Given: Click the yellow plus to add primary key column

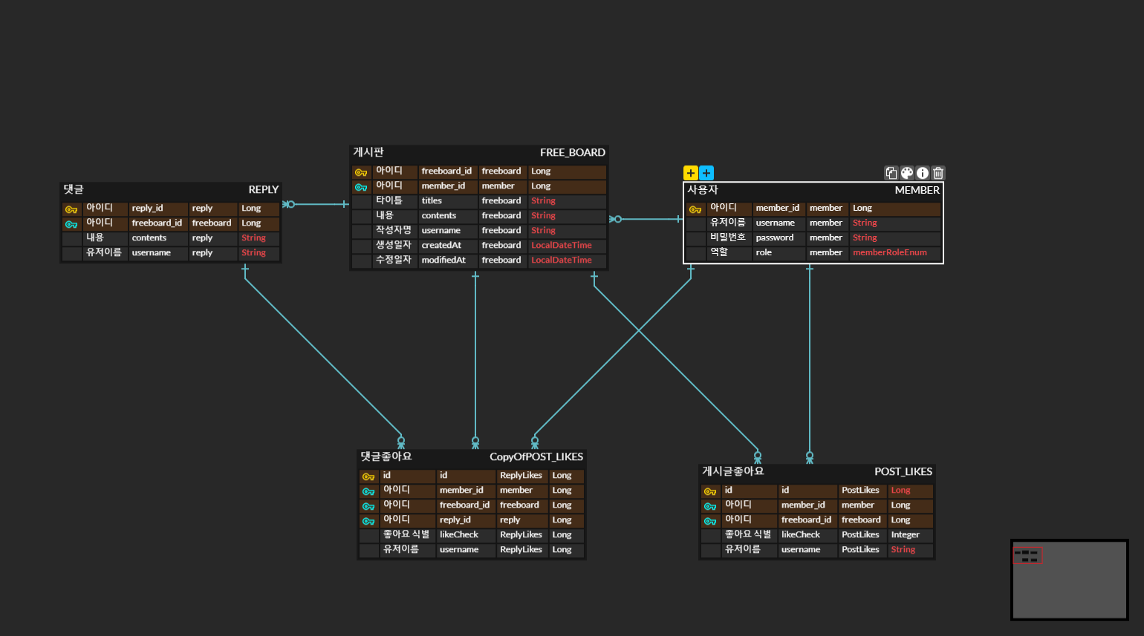Looking at the screenshot, I should [691, 173].
